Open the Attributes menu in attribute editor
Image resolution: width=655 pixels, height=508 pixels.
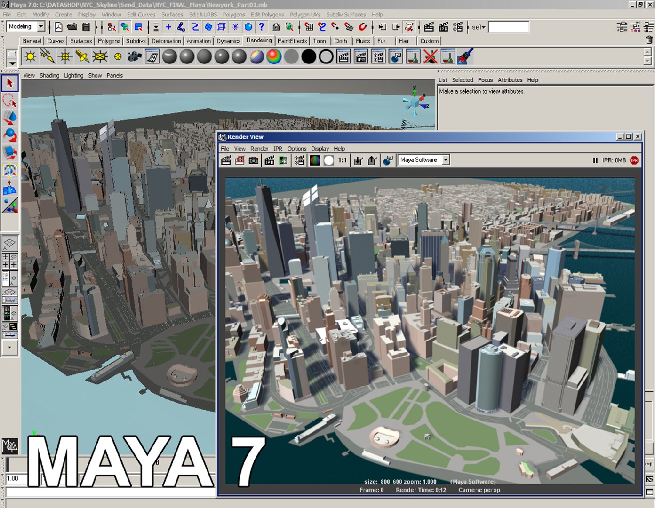[510, 80]
